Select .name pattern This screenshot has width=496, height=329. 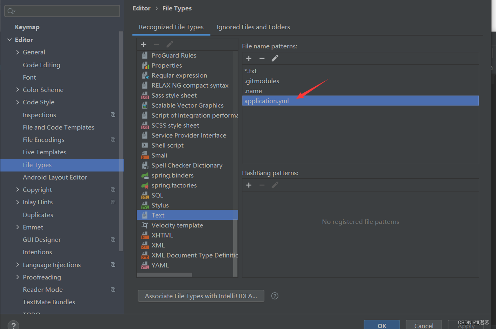[x=360, y=91]
